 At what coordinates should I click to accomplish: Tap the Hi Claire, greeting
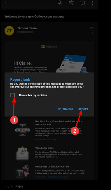[22, 63]
